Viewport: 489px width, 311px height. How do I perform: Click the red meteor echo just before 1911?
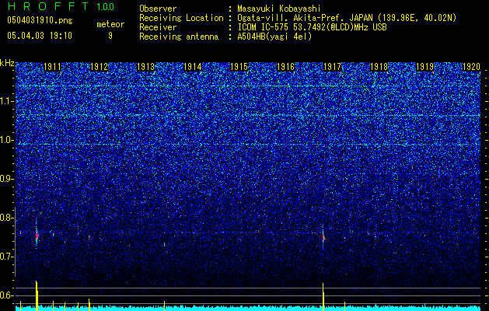(37, 236)
